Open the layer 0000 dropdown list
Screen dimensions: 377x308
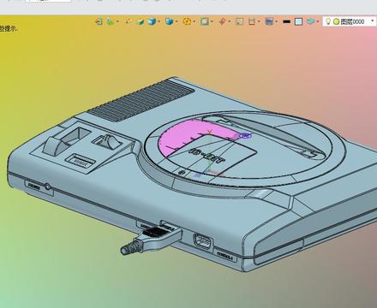click(x=372, y=21)
